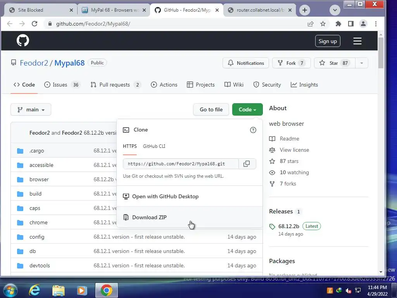The width and height of the screenshot is (397, 298).
Task: Expand the star lists dropdown arrow
Action: [x=362, y=63]
